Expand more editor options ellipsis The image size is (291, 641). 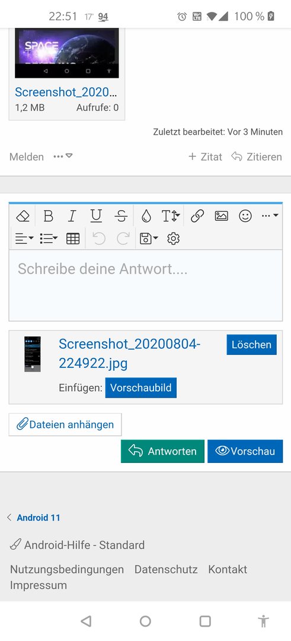click(x=270, y=215)
